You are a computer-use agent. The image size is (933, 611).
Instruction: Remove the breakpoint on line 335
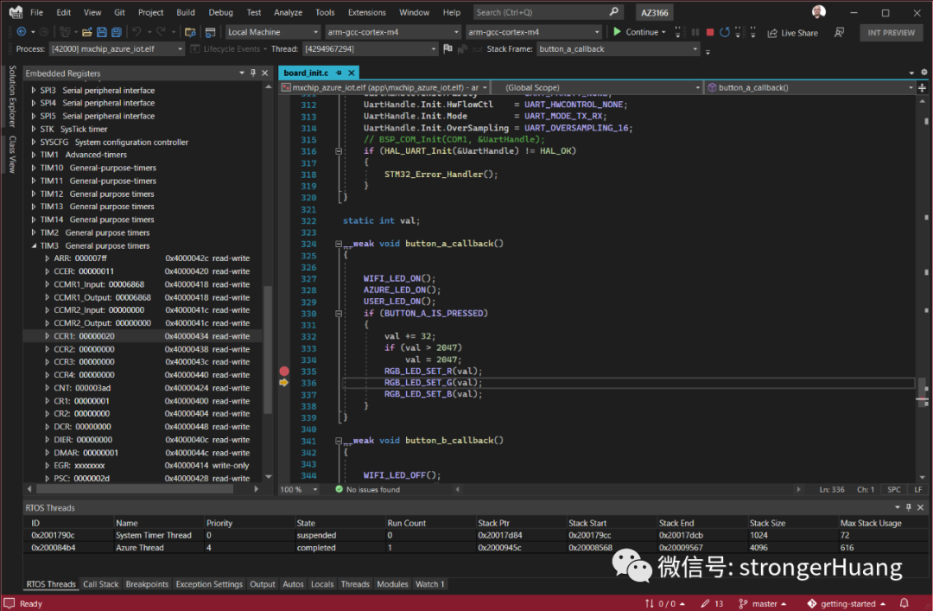pyautogui.click(x=284, y=371)
